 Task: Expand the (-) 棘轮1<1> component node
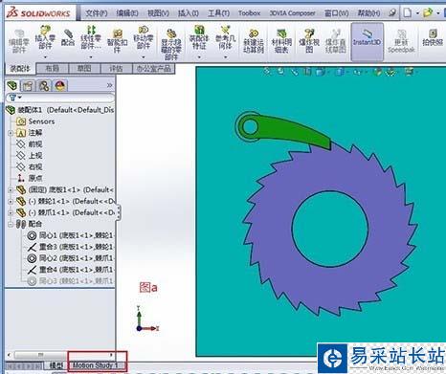[11, 202]
